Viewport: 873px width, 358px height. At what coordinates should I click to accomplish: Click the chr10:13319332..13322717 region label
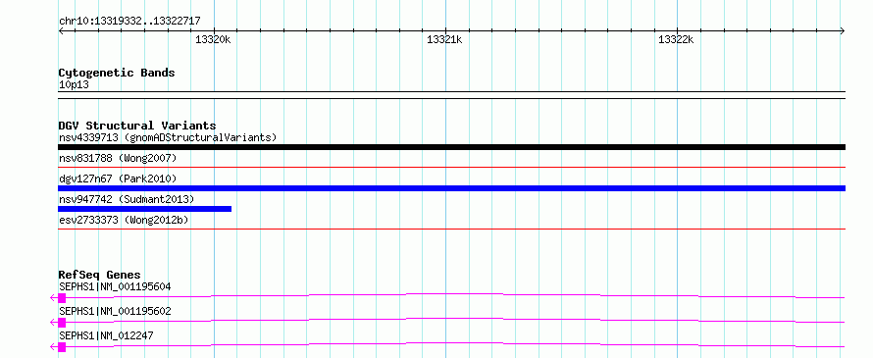click(x=129, y=21)
